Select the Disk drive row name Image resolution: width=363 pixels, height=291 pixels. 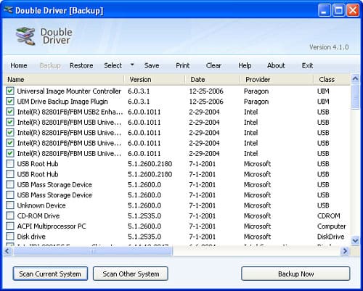pyautogui.click(x=31, y=237)
